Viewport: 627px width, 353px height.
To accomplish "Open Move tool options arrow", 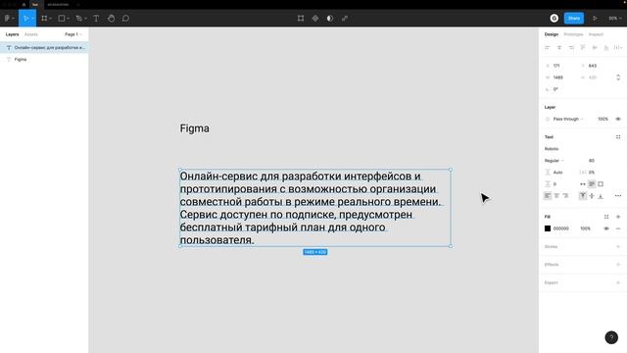I will pyautogui.click(x=32, y=19).
